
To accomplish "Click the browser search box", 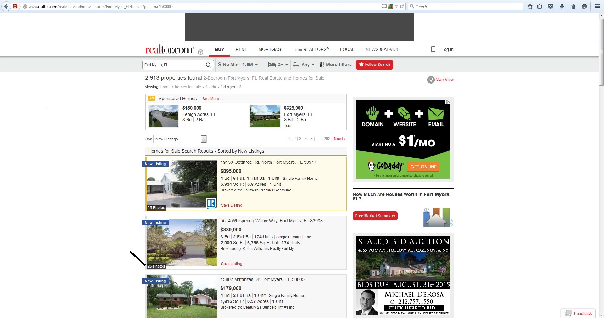I will 466,6.
